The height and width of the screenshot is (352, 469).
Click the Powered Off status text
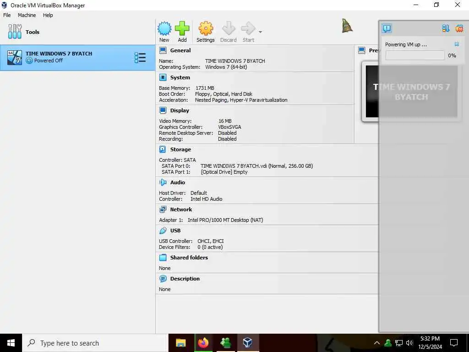49,60
